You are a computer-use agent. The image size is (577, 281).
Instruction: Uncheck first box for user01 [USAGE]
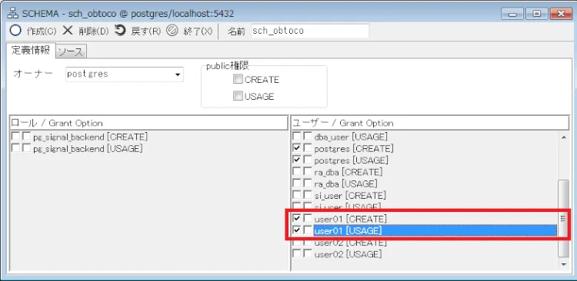point(296,230)
